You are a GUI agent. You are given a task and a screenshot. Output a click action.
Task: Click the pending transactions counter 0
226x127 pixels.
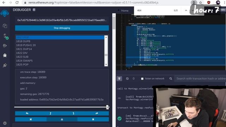tap(133, 79)
